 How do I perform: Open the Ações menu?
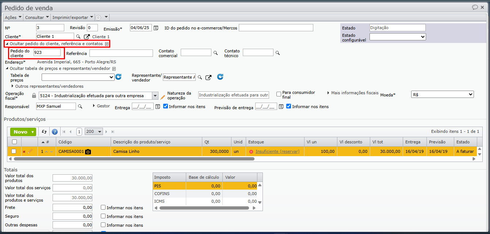click(x=13, y=17)
